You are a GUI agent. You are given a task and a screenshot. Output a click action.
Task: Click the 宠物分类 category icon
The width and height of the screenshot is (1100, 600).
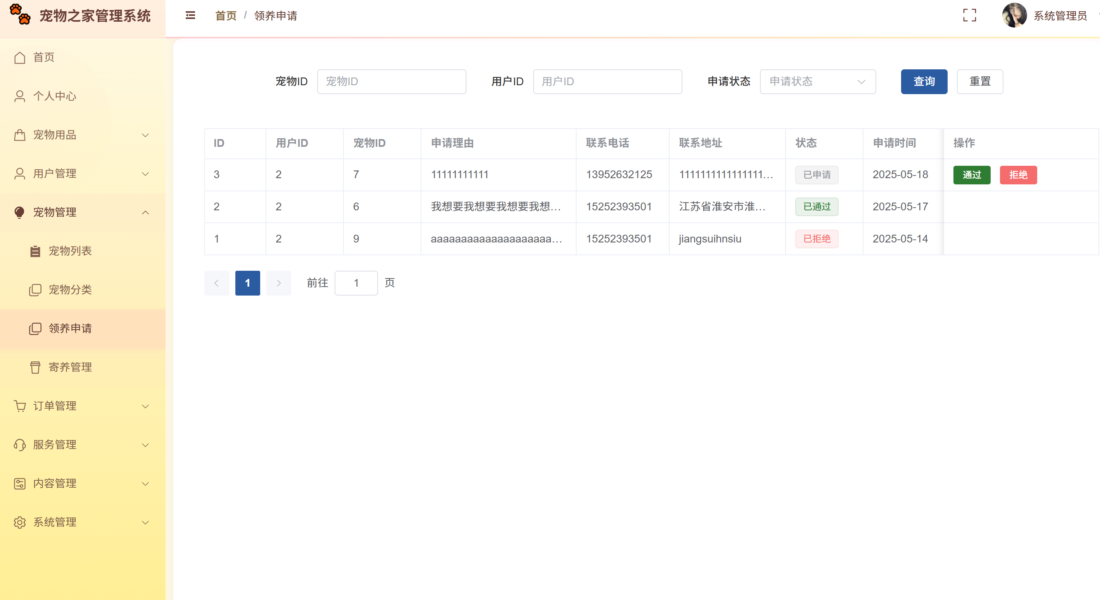click(35, 290)
